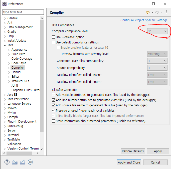The height and width of the screenshot is (169, 171).
Task: Select Language Servers in the tree
Action: (x=19, y=104)
